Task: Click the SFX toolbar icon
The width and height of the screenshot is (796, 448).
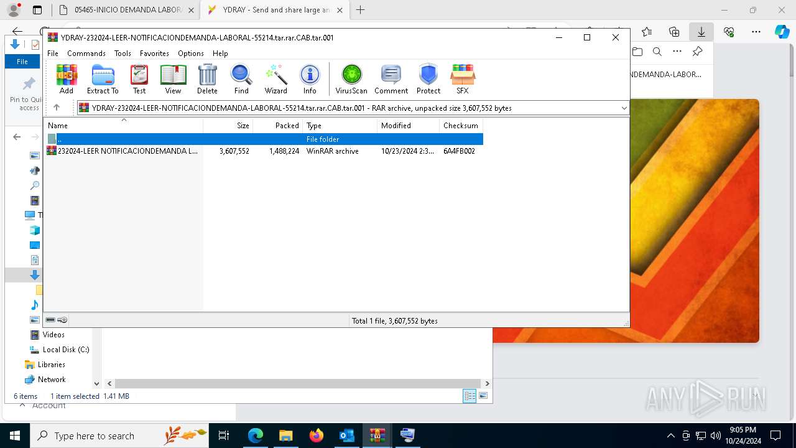Action: (x=462, y=79)
